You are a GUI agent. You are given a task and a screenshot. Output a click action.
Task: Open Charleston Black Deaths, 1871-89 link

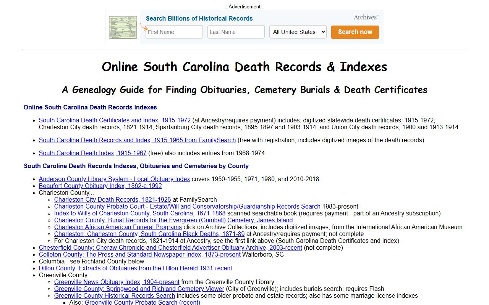149,234
